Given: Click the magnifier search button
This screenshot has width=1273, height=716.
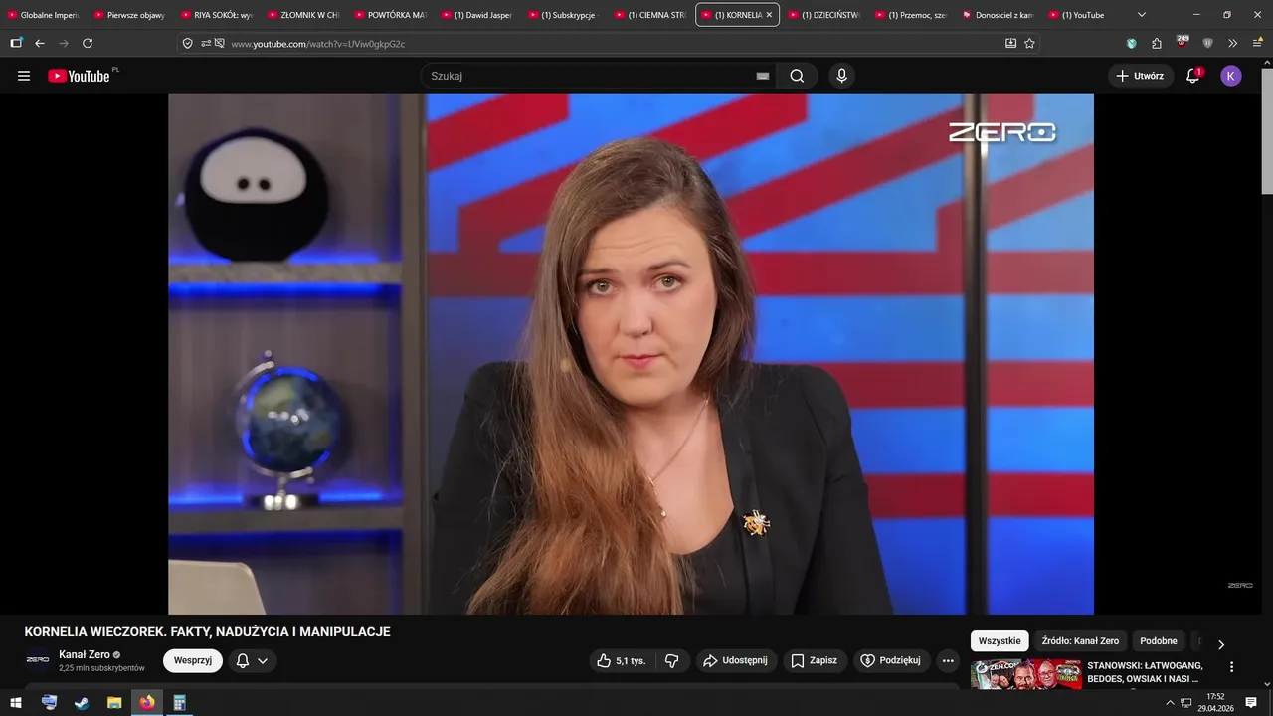Looking at the screenshot, I should point(797,76).
